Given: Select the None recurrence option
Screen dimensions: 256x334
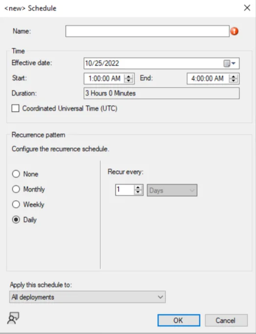Looking at the screenshot, I should [x=16, y=174].
